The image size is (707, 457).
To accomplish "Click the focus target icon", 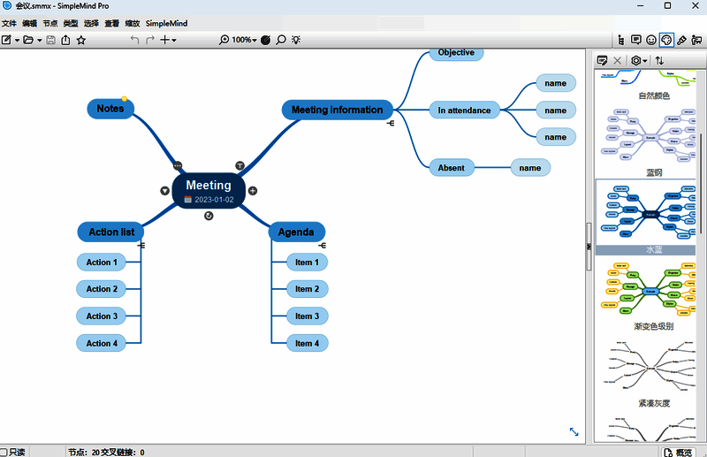I will [265, 40].
